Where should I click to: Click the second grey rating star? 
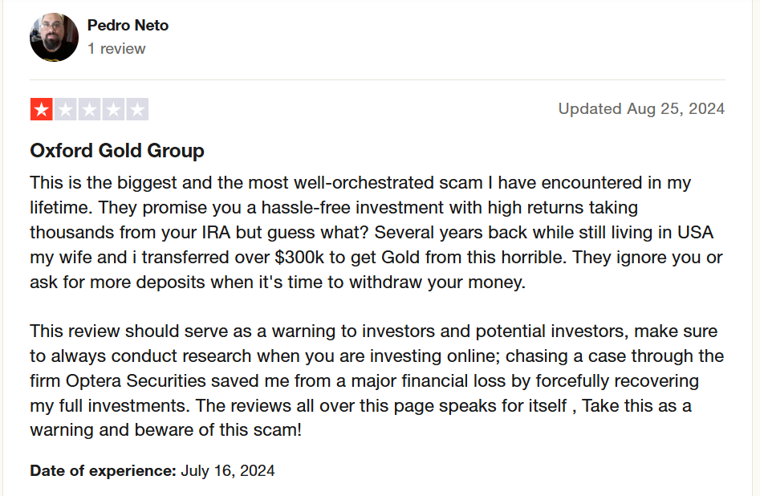tap(66, 109)
